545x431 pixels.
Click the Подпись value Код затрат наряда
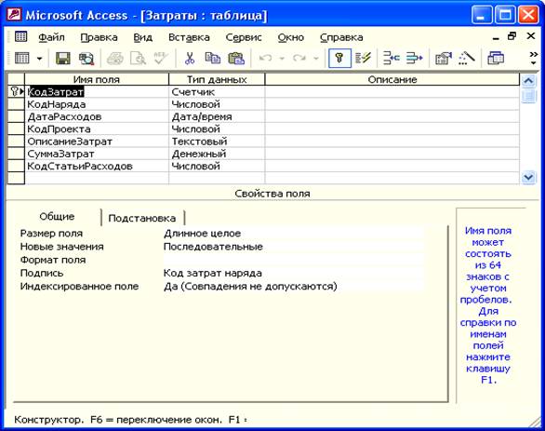click(x=293, y=273)
